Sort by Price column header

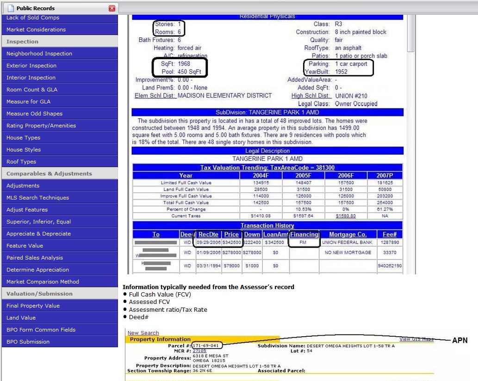231,234
